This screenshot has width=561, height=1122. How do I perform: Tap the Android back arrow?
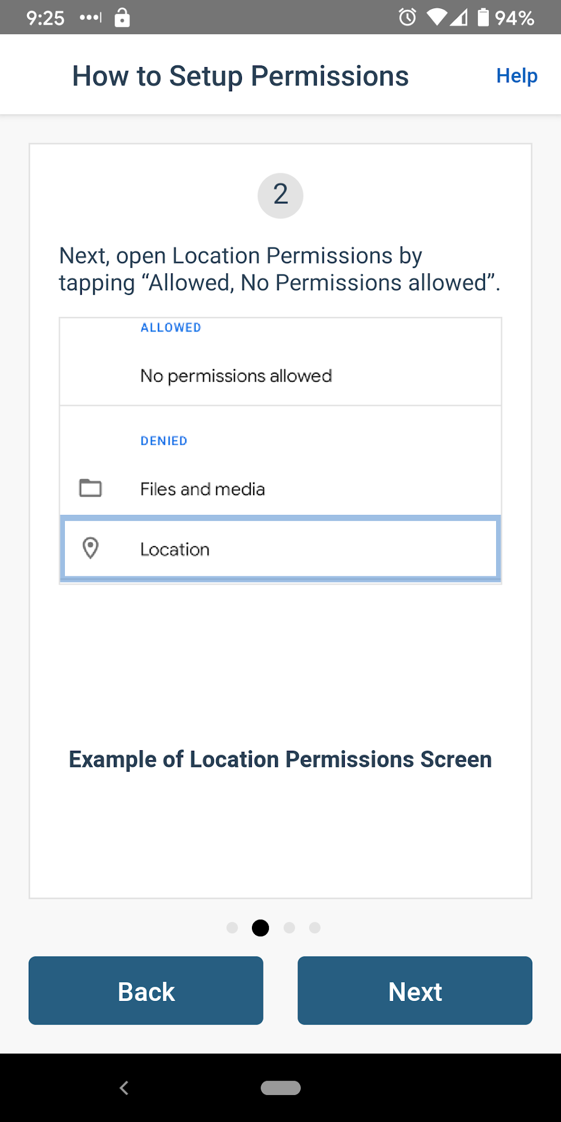point(124,1087)
